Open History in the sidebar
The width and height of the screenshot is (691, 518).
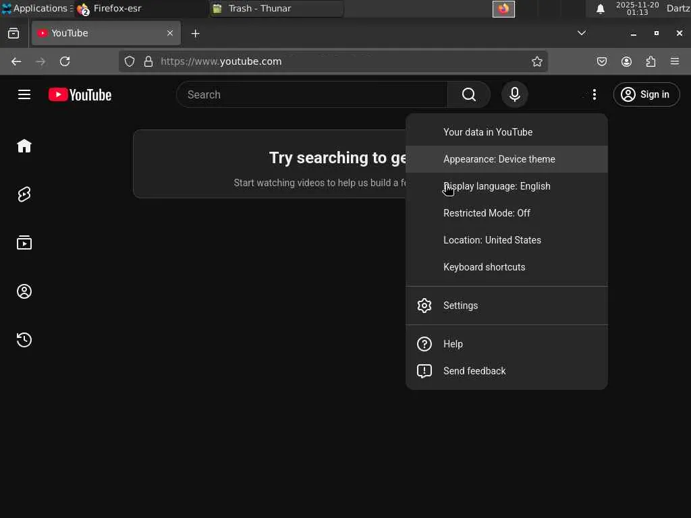tap(24, 340)
